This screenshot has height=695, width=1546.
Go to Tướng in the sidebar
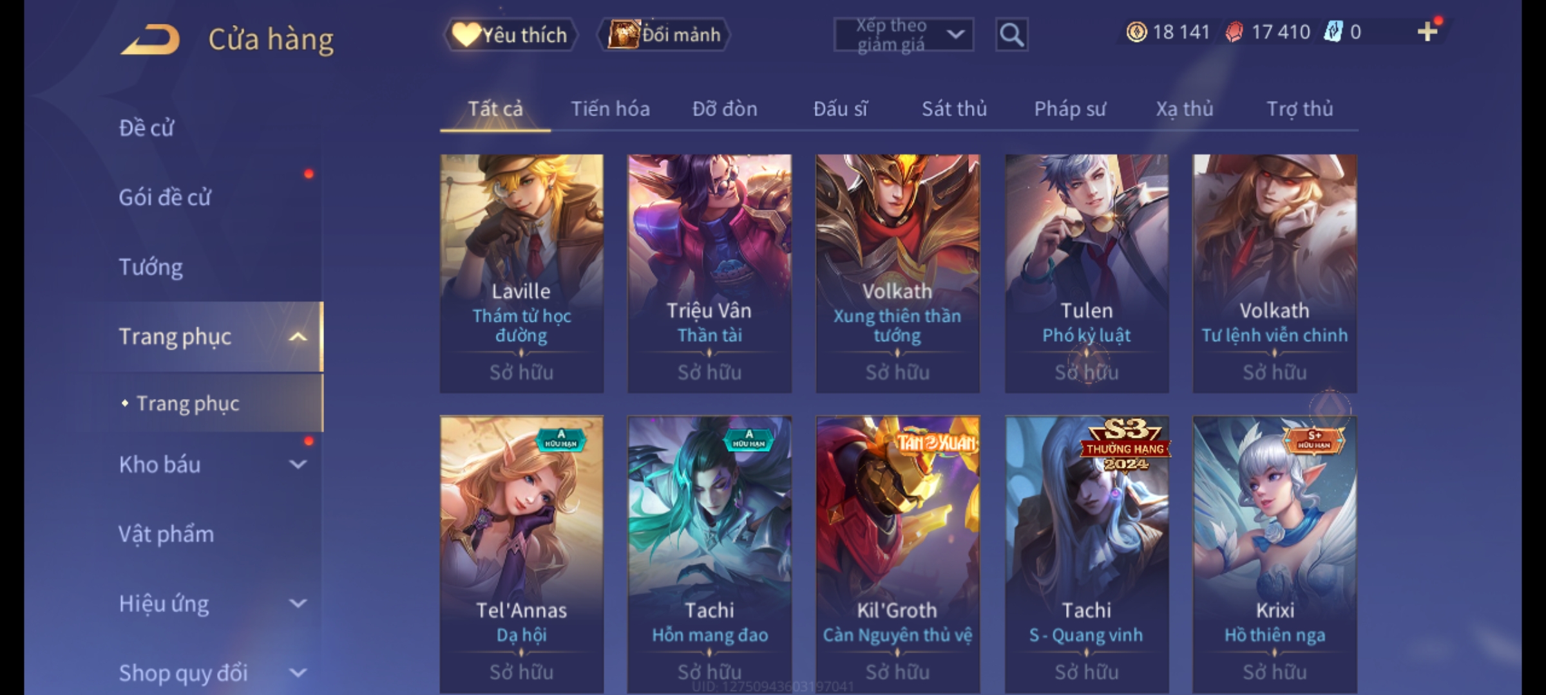pyautogui.click(x=151, y=267)
